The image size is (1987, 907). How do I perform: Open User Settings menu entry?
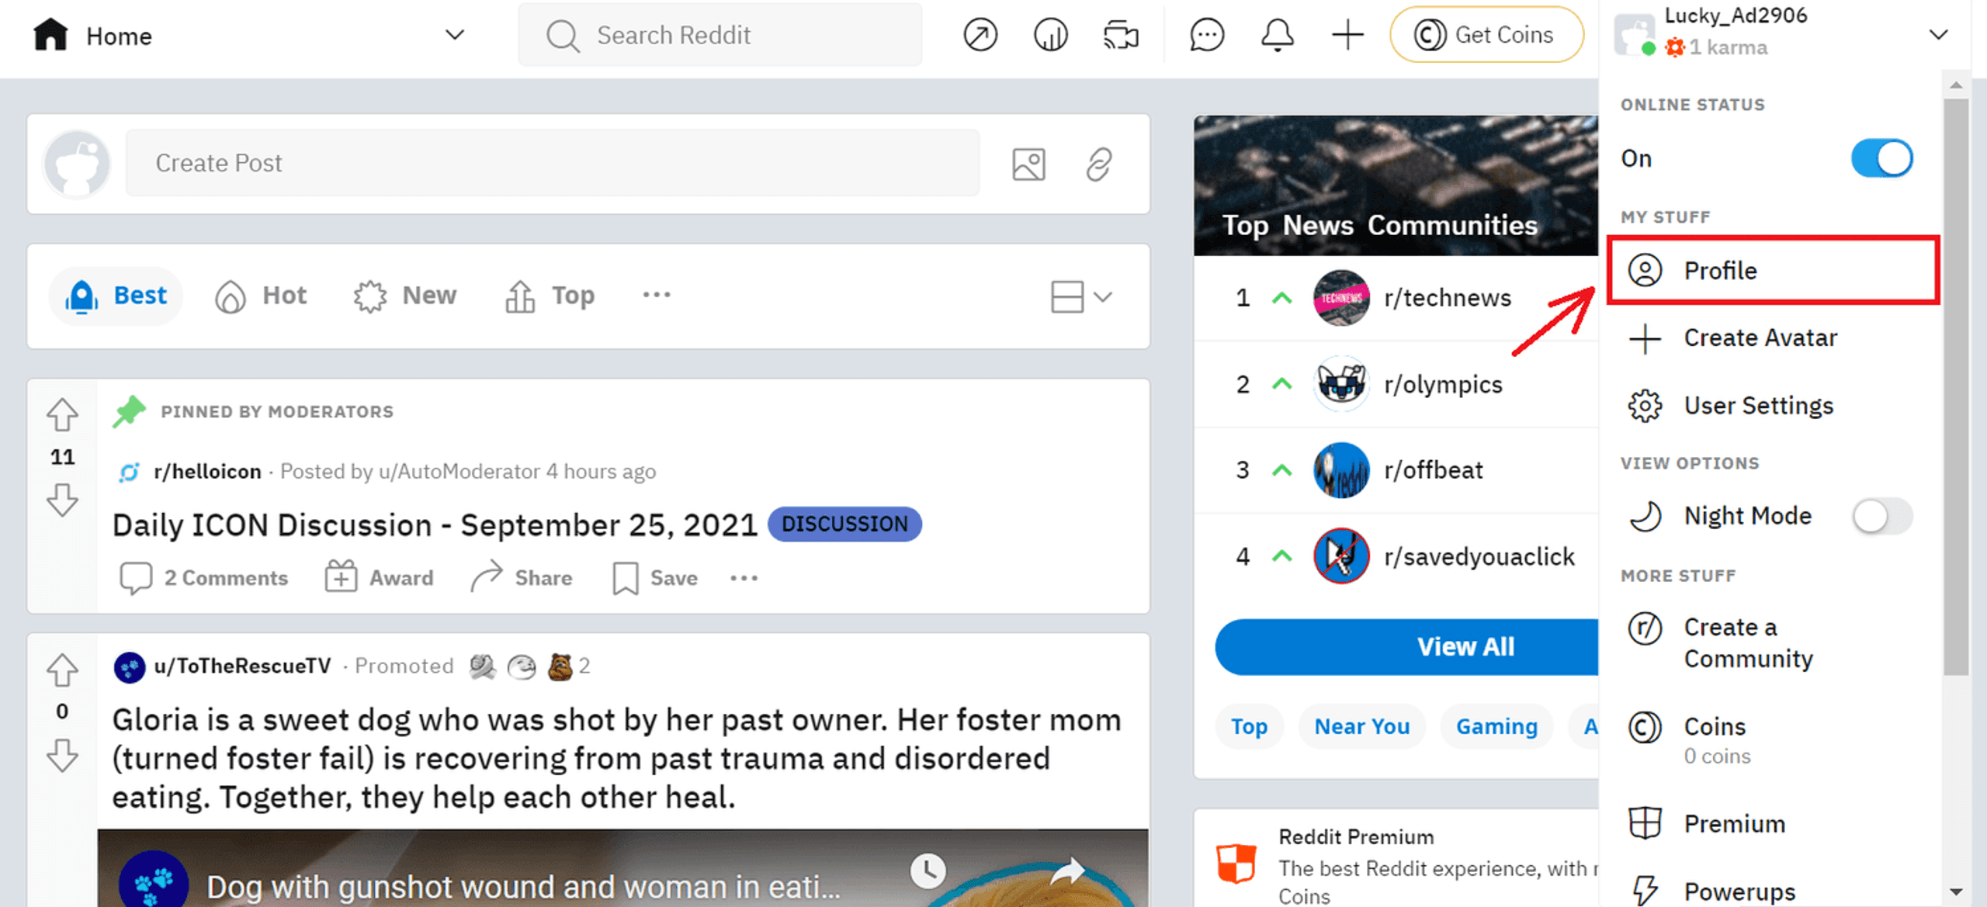pyautogui.click(x=1774, y=406)
